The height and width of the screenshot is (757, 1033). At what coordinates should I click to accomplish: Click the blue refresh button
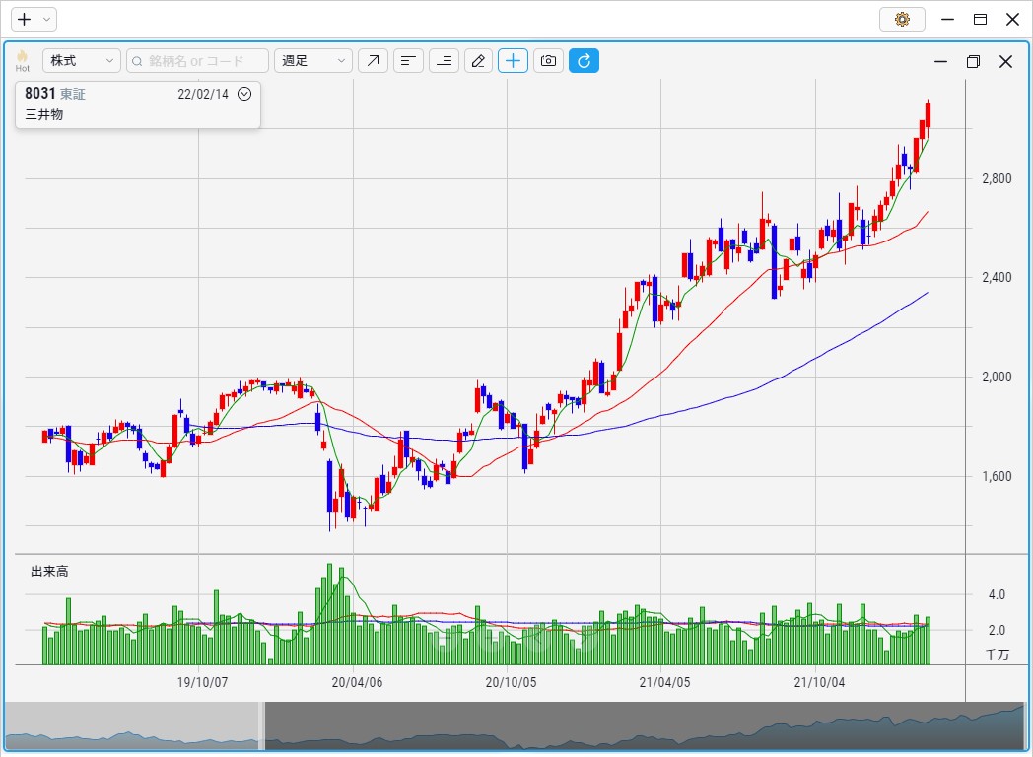pyautogui.click(x=584, y=61)
